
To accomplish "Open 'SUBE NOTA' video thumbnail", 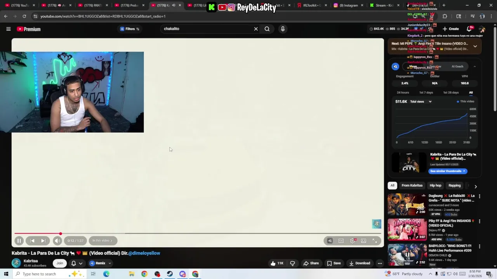I will pos(407,205).
